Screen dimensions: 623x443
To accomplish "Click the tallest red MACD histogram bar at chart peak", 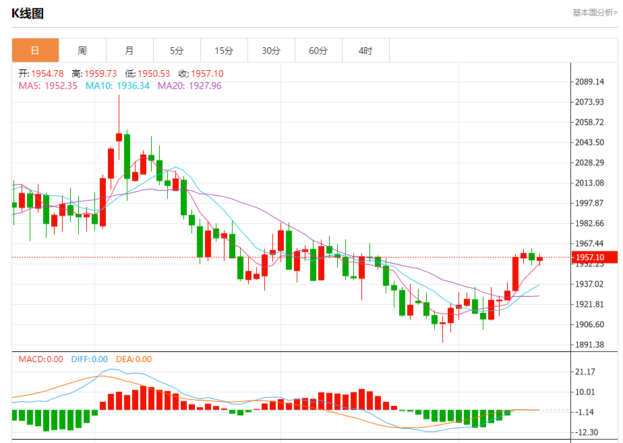I will point(143,398).
